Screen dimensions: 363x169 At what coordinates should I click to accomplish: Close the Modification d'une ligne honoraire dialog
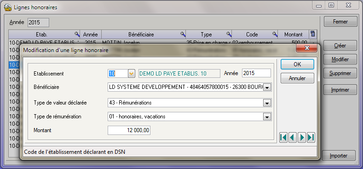[x=307, y=48]
